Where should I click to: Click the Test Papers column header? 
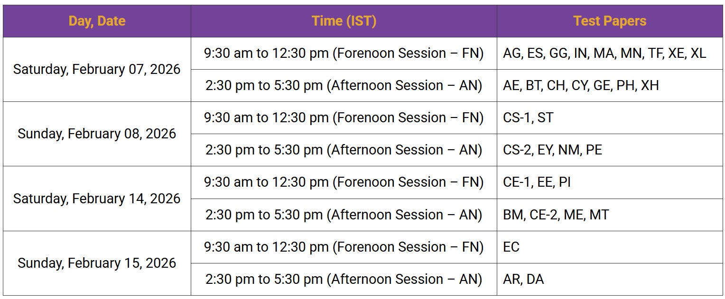(609, 21)
